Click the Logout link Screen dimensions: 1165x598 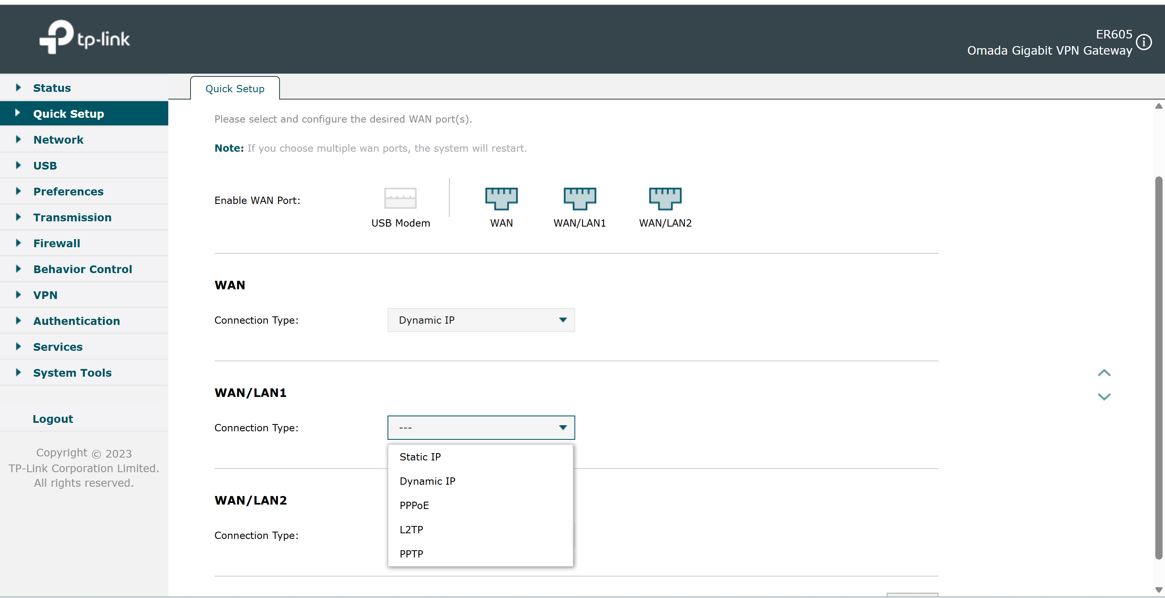(x=53, y=419)
